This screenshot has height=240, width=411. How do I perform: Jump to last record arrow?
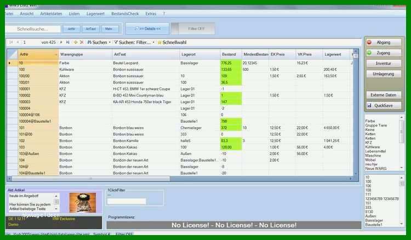click(x=67, y=42)
